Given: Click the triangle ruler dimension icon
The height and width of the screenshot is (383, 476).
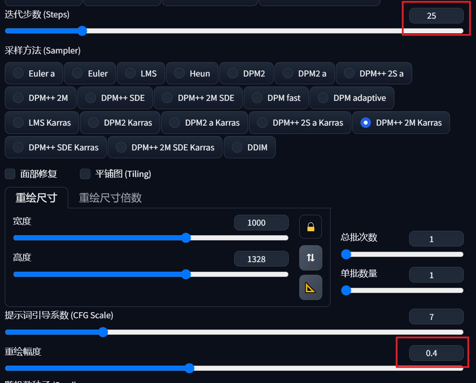Looking at the screenshot, I should click(x=311, y=287).
